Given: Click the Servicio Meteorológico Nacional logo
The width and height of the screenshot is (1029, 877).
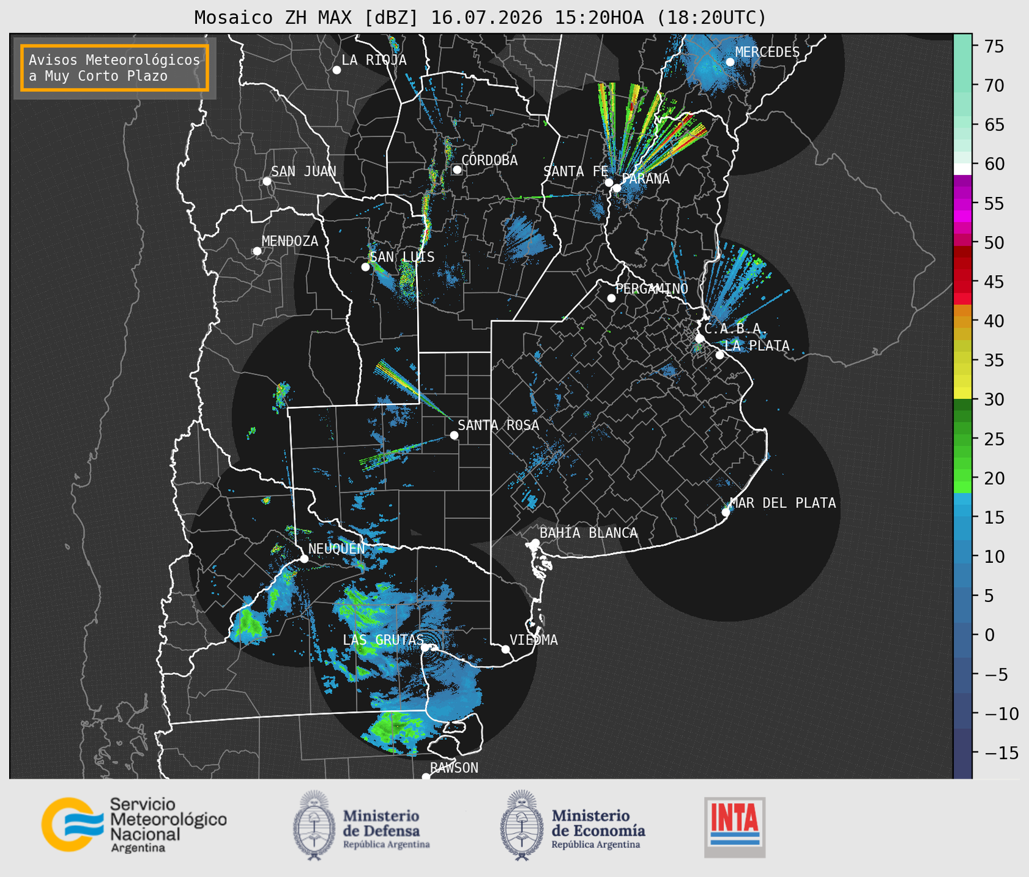Looking at the screenshot, I should coord(134,825).
